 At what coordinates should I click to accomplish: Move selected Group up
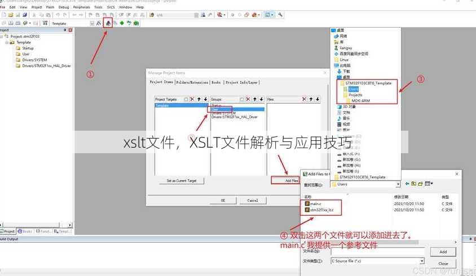255,99
